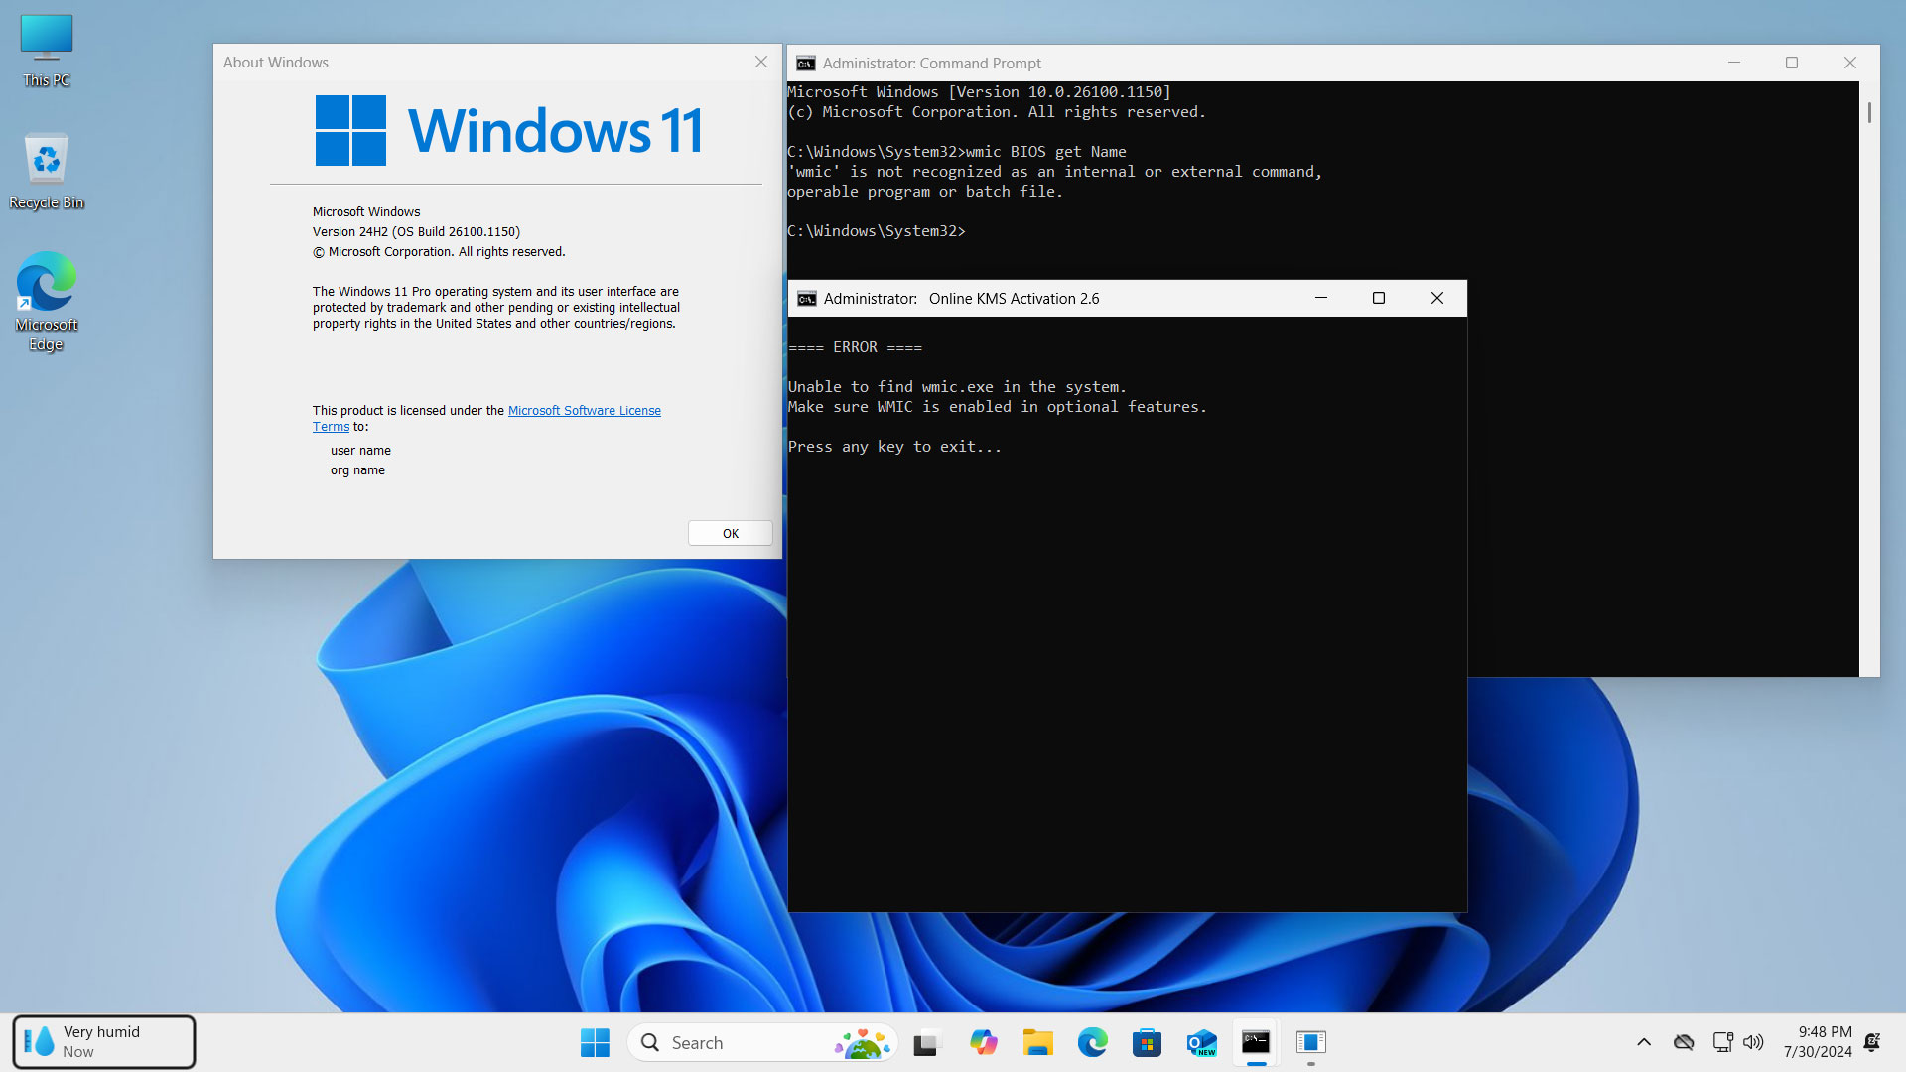
Task: Click the search highlights image in Search box
Action: [x=863, y=1042]
